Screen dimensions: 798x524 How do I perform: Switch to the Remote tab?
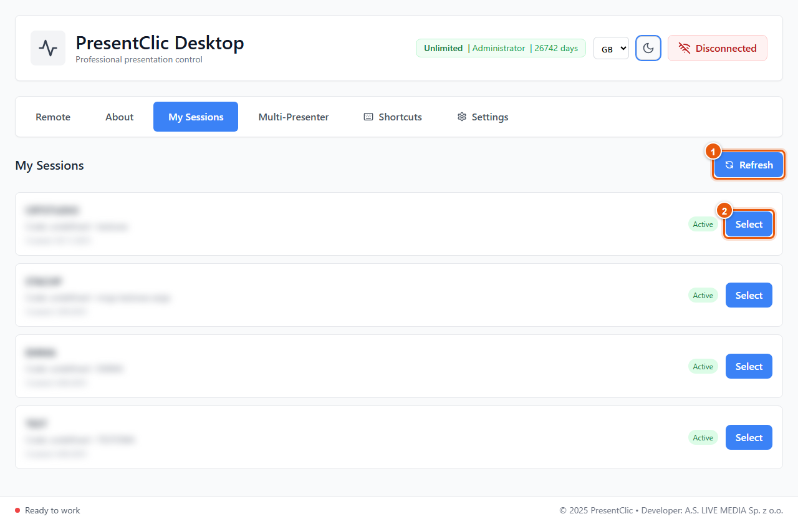point(53,117)
